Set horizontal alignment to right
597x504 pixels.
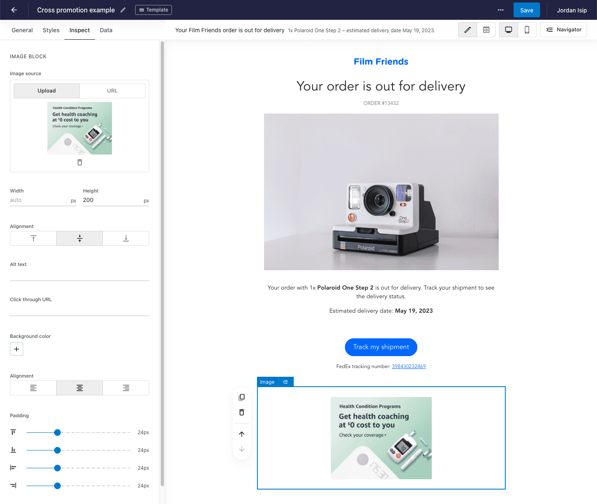pyautogui.click(x=126, y=388)
